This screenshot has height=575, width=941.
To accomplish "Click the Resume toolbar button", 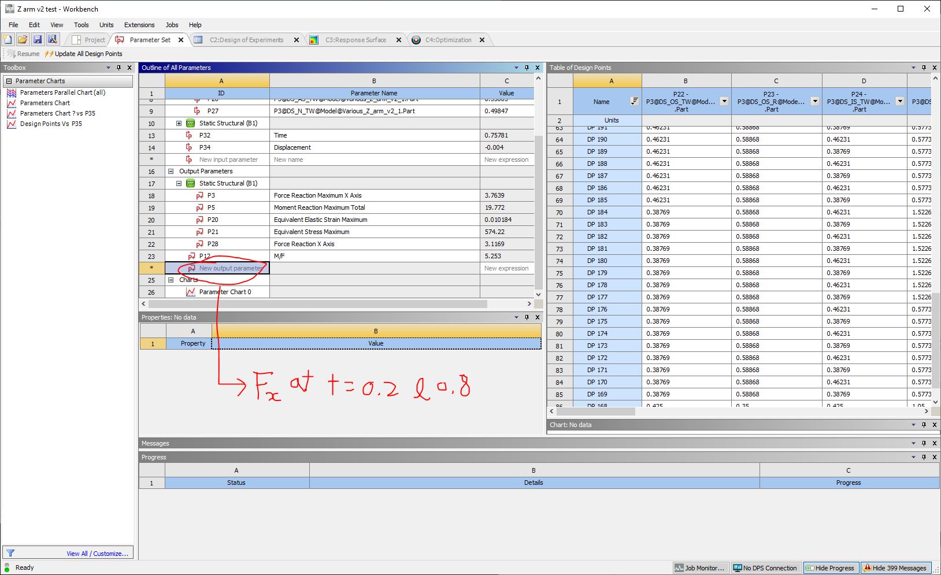I will (24, 54).
